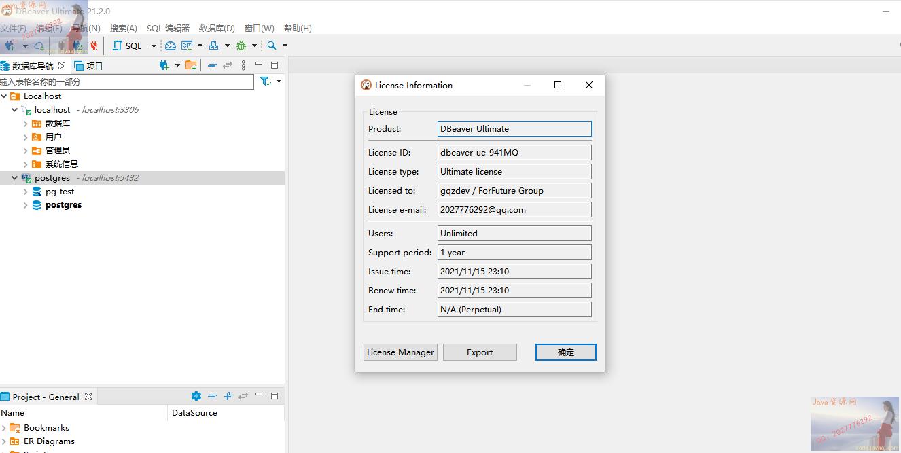Image resolution: width=901 pixels, height=453 pixels.
Task: Click the DataSource column header
Action: 195,412
